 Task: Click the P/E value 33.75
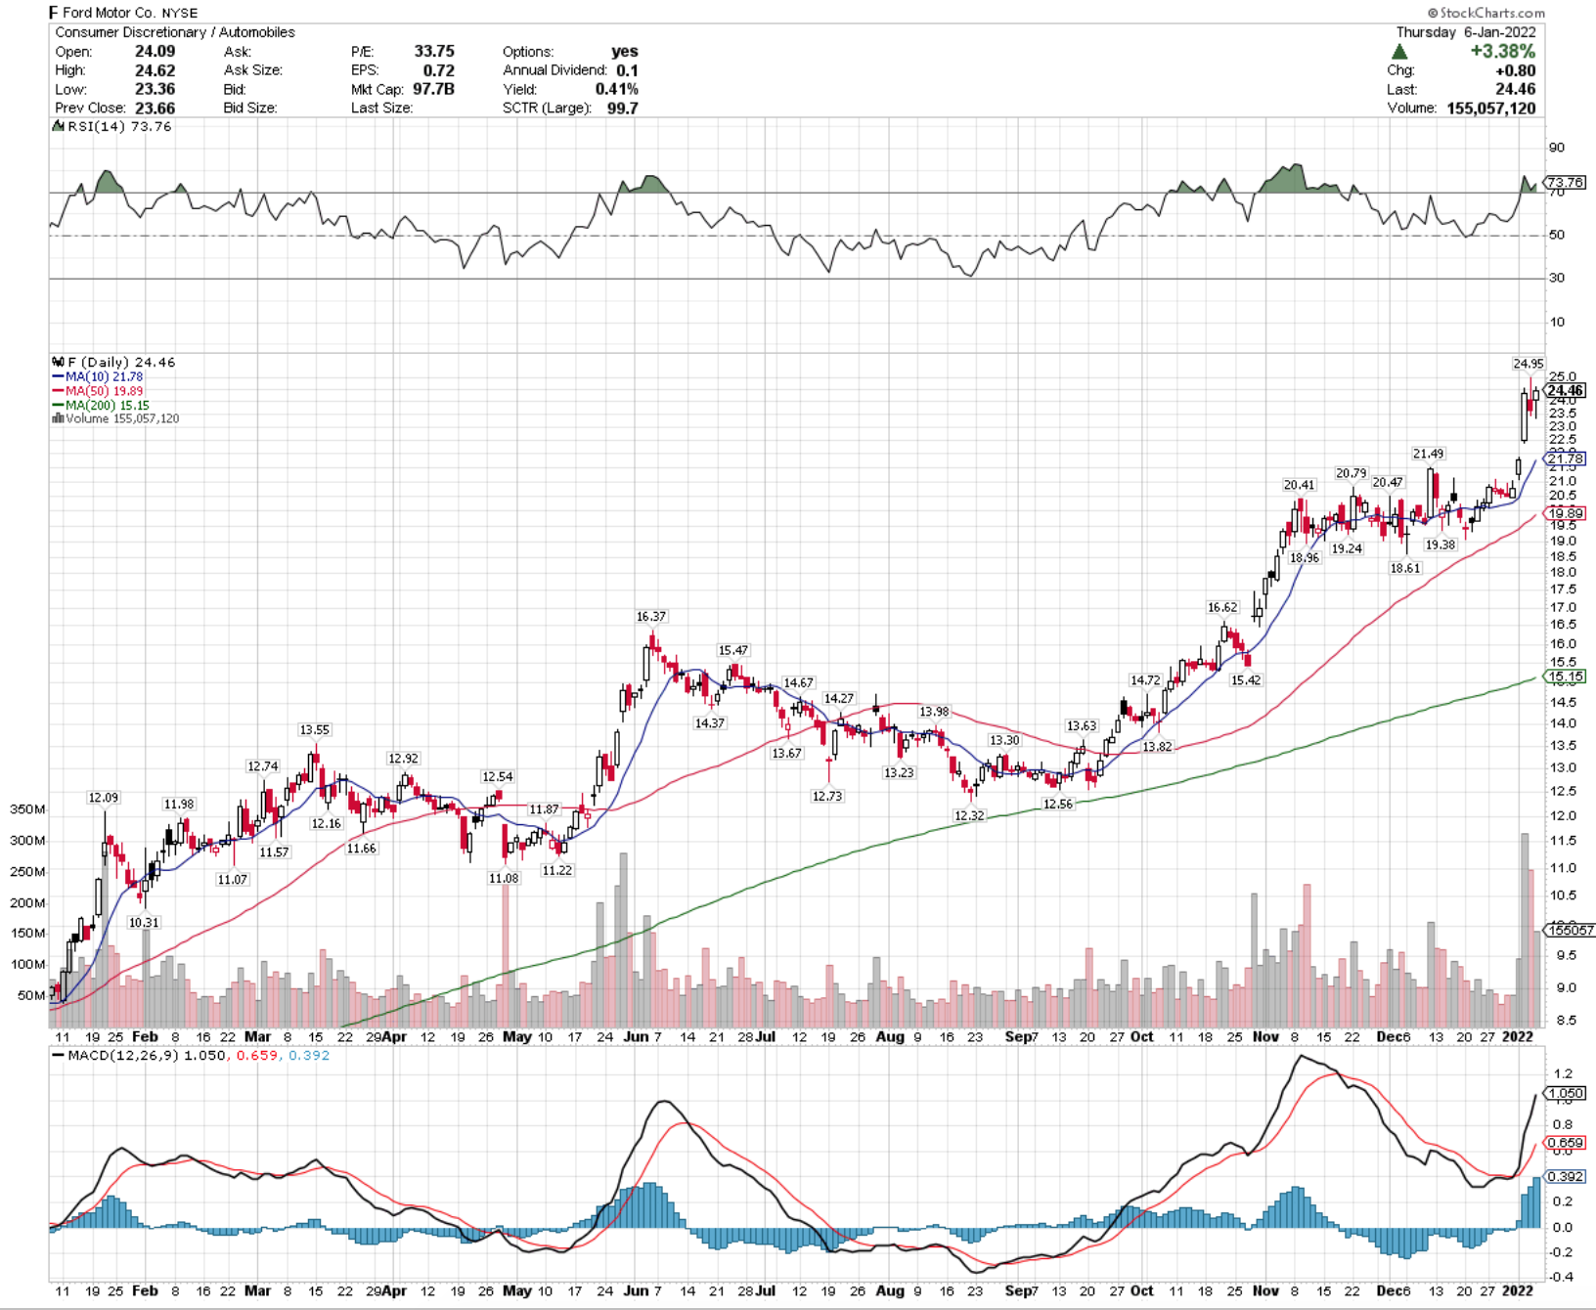coord(434,52)
